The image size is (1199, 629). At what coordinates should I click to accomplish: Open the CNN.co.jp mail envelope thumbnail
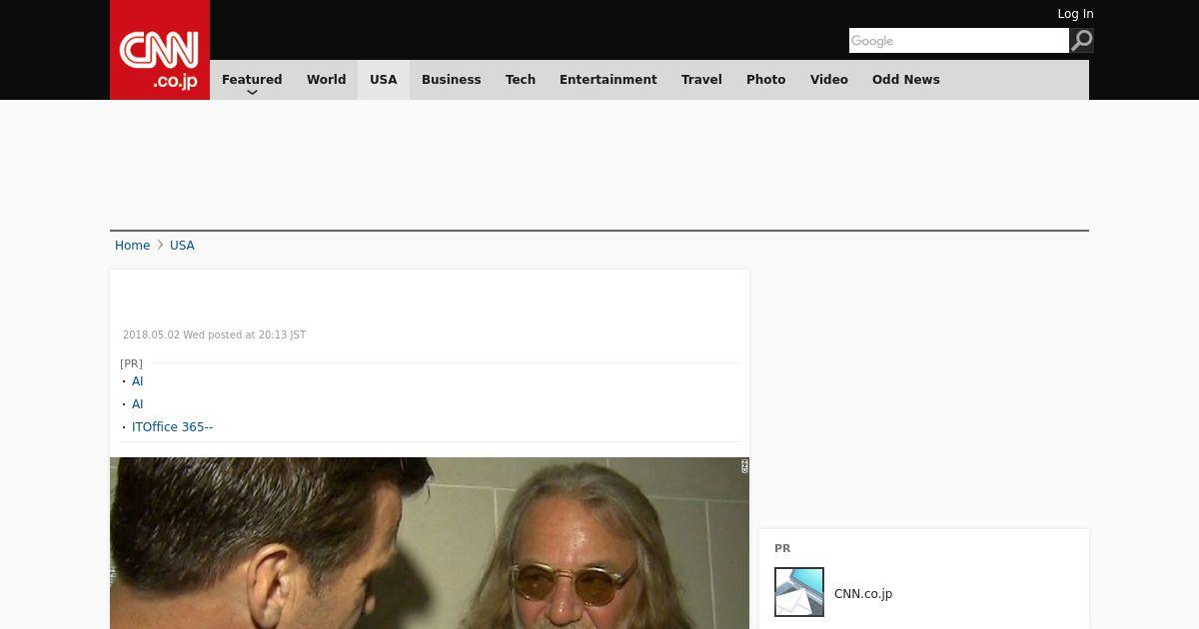[799, 592]
